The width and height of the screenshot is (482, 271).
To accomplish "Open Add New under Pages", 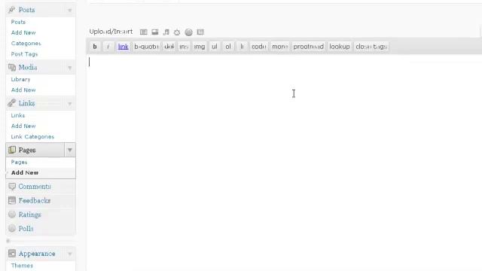I will coord(25,172).
